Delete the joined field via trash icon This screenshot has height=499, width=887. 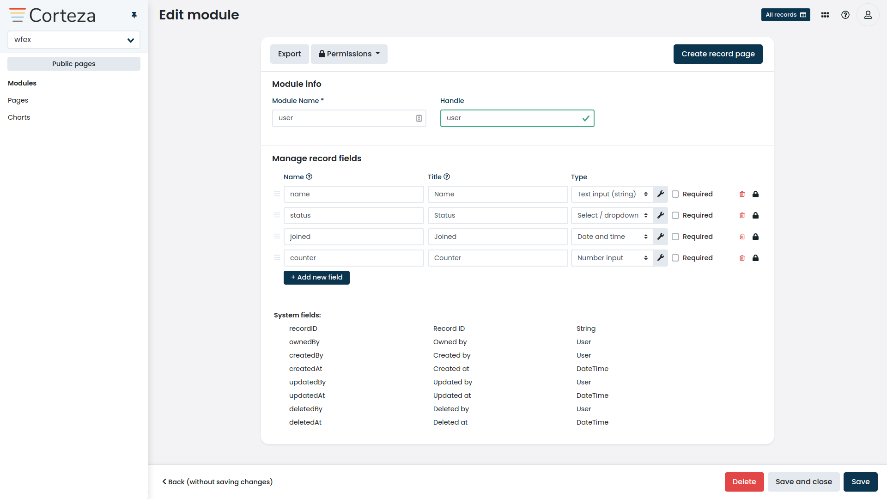pos(742,237)
